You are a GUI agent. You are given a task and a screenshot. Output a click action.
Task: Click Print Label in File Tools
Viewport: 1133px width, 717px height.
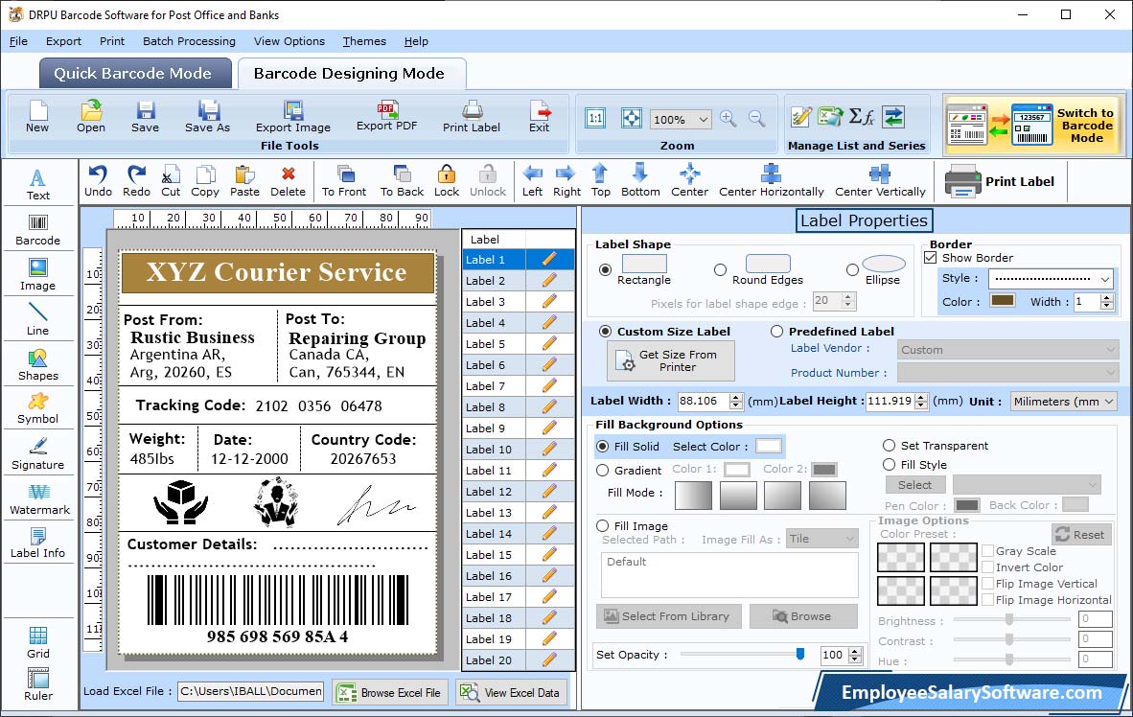click(471, 117)
